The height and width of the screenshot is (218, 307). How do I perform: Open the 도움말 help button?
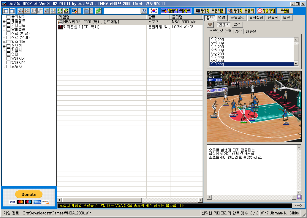(285, 11)
